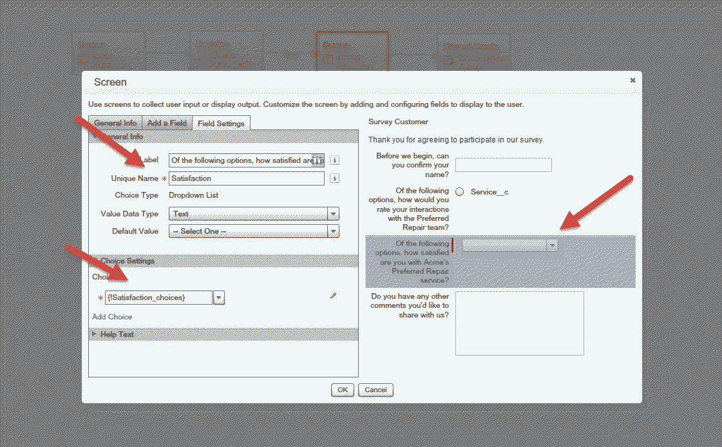This screenshot has height=447, width=722.
Task: Click the 'Dropdown List' choice type value
Action: [x=193, y=195]
